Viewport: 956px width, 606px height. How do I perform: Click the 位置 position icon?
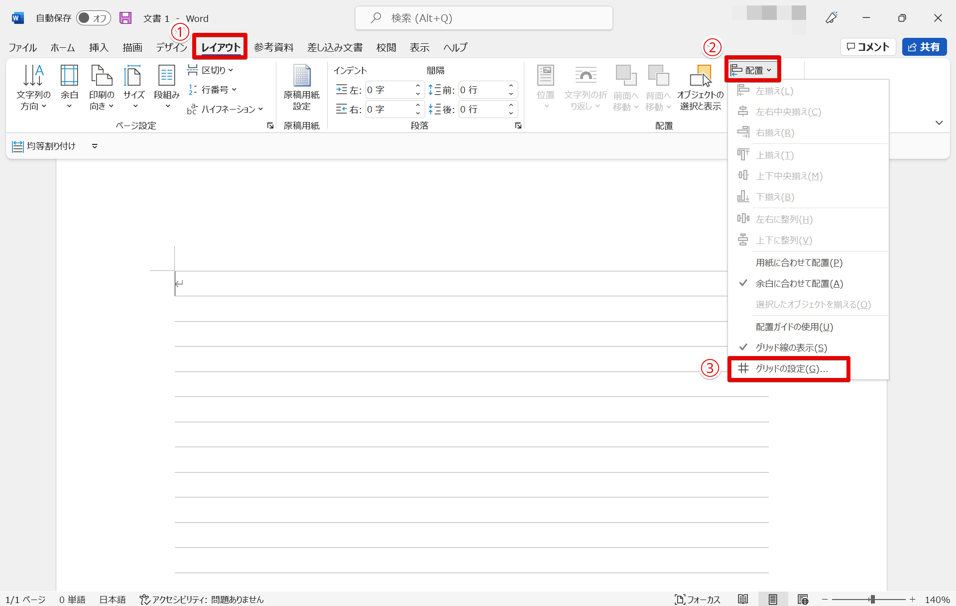[546, 76]
